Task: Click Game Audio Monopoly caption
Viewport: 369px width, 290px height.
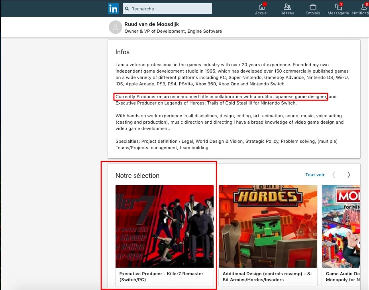Action: click(343, 276)
